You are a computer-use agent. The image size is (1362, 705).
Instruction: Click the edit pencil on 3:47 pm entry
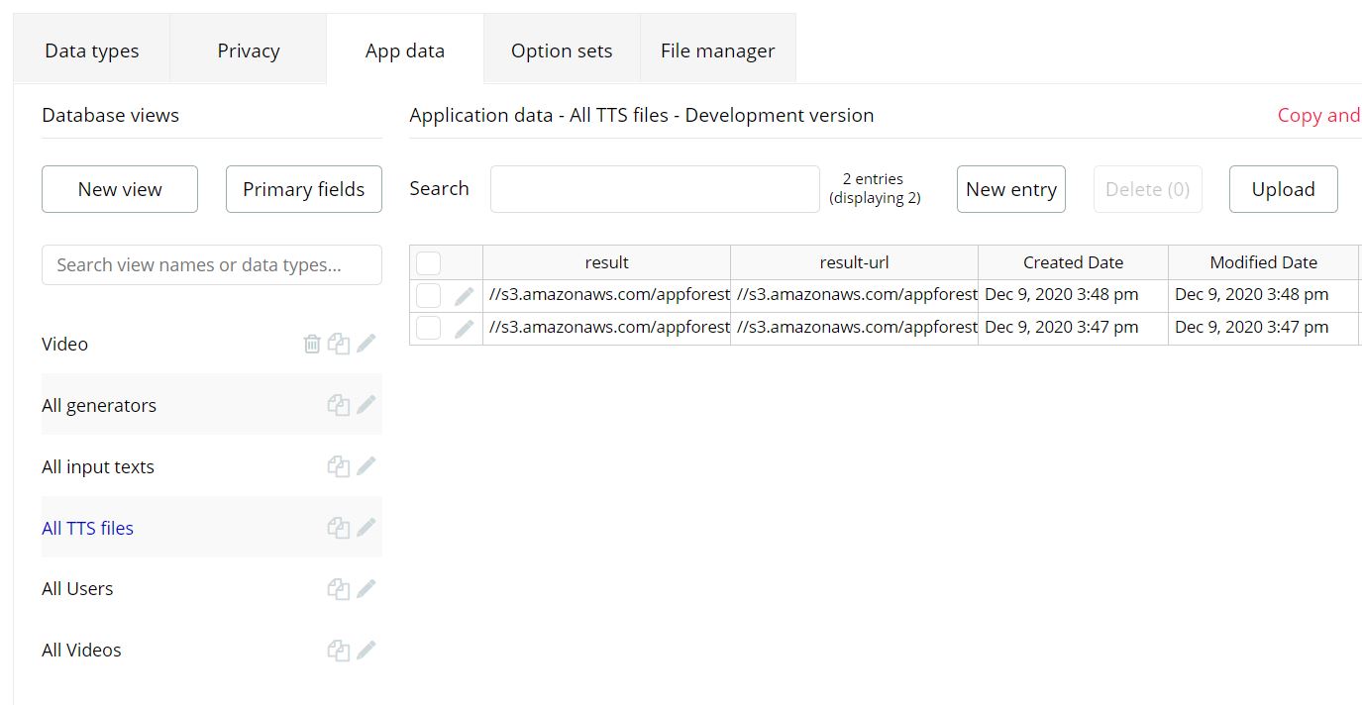tap(464, 328)
